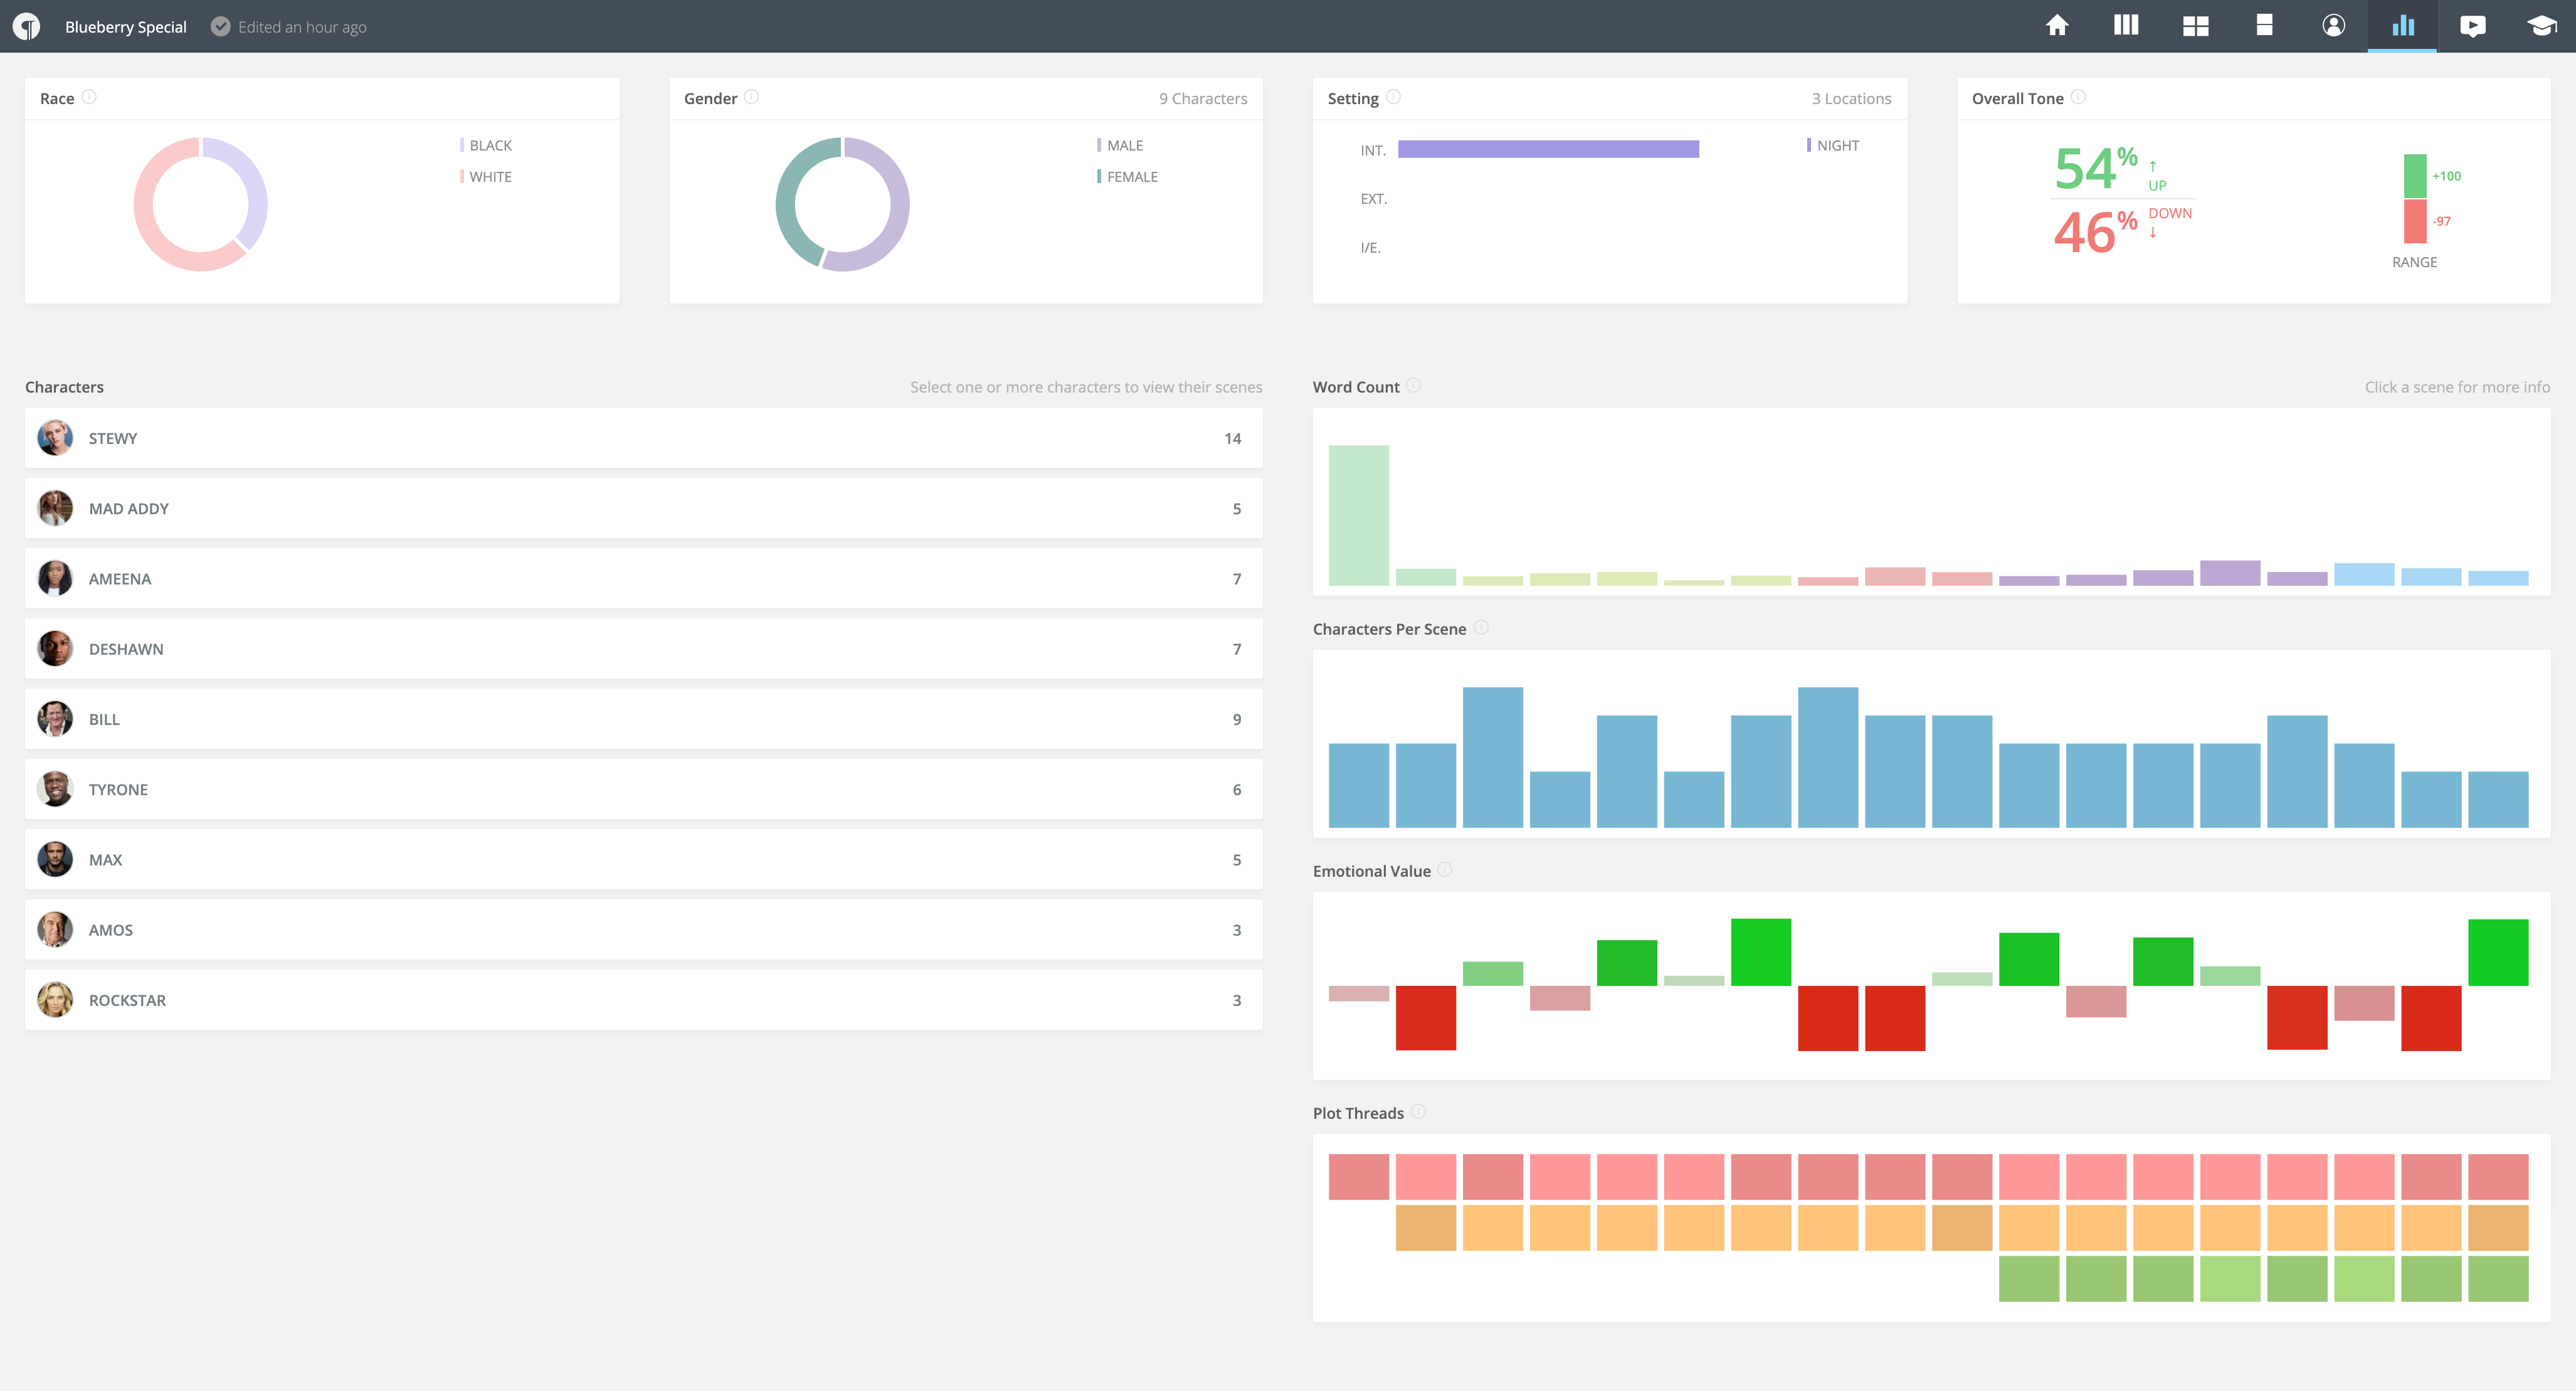Select the TYRONE character row
Screen dimensions: 2576x1391
click(643, 789)
